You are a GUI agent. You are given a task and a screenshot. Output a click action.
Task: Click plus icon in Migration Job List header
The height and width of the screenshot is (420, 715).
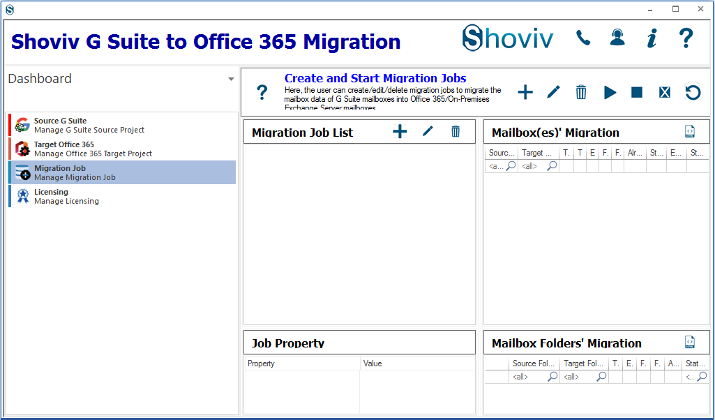400,132
